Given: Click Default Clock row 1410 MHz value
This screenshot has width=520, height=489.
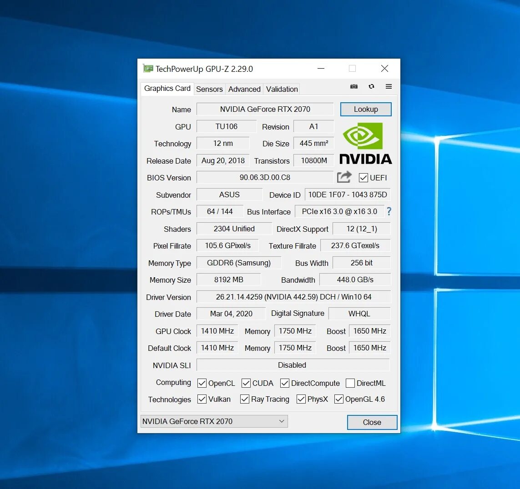Looking at the screenshot, I should pyautogui.click(x=217, y=348).
